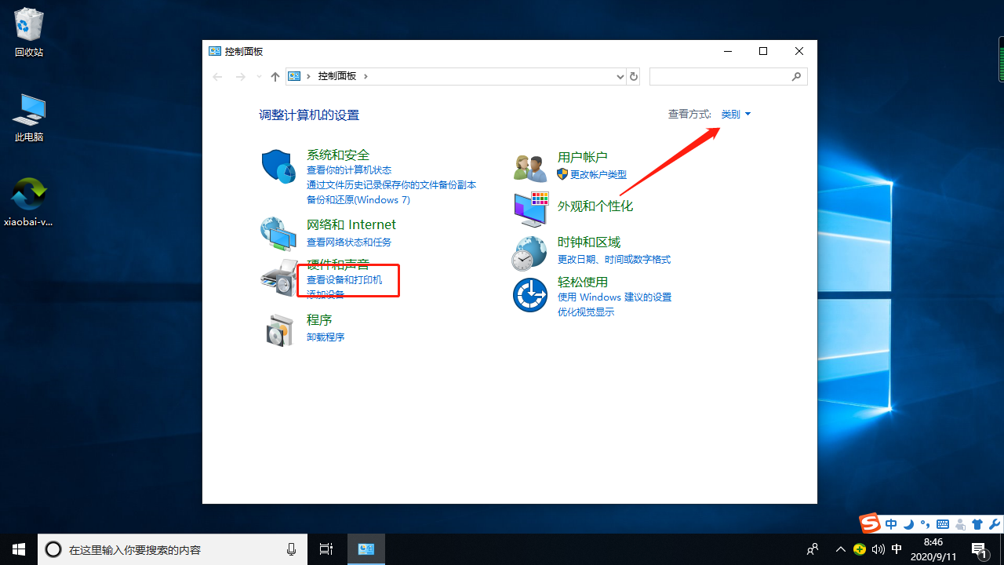Image resolution: width=1004 pixels, height=565 pixels.
Task: Click the Sogou user account icon
Action: pos(960,524)
